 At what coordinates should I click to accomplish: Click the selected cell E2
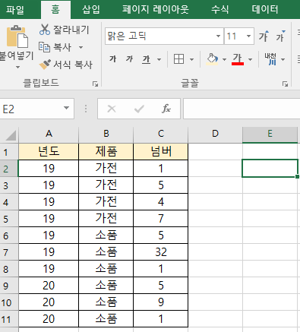270,169
